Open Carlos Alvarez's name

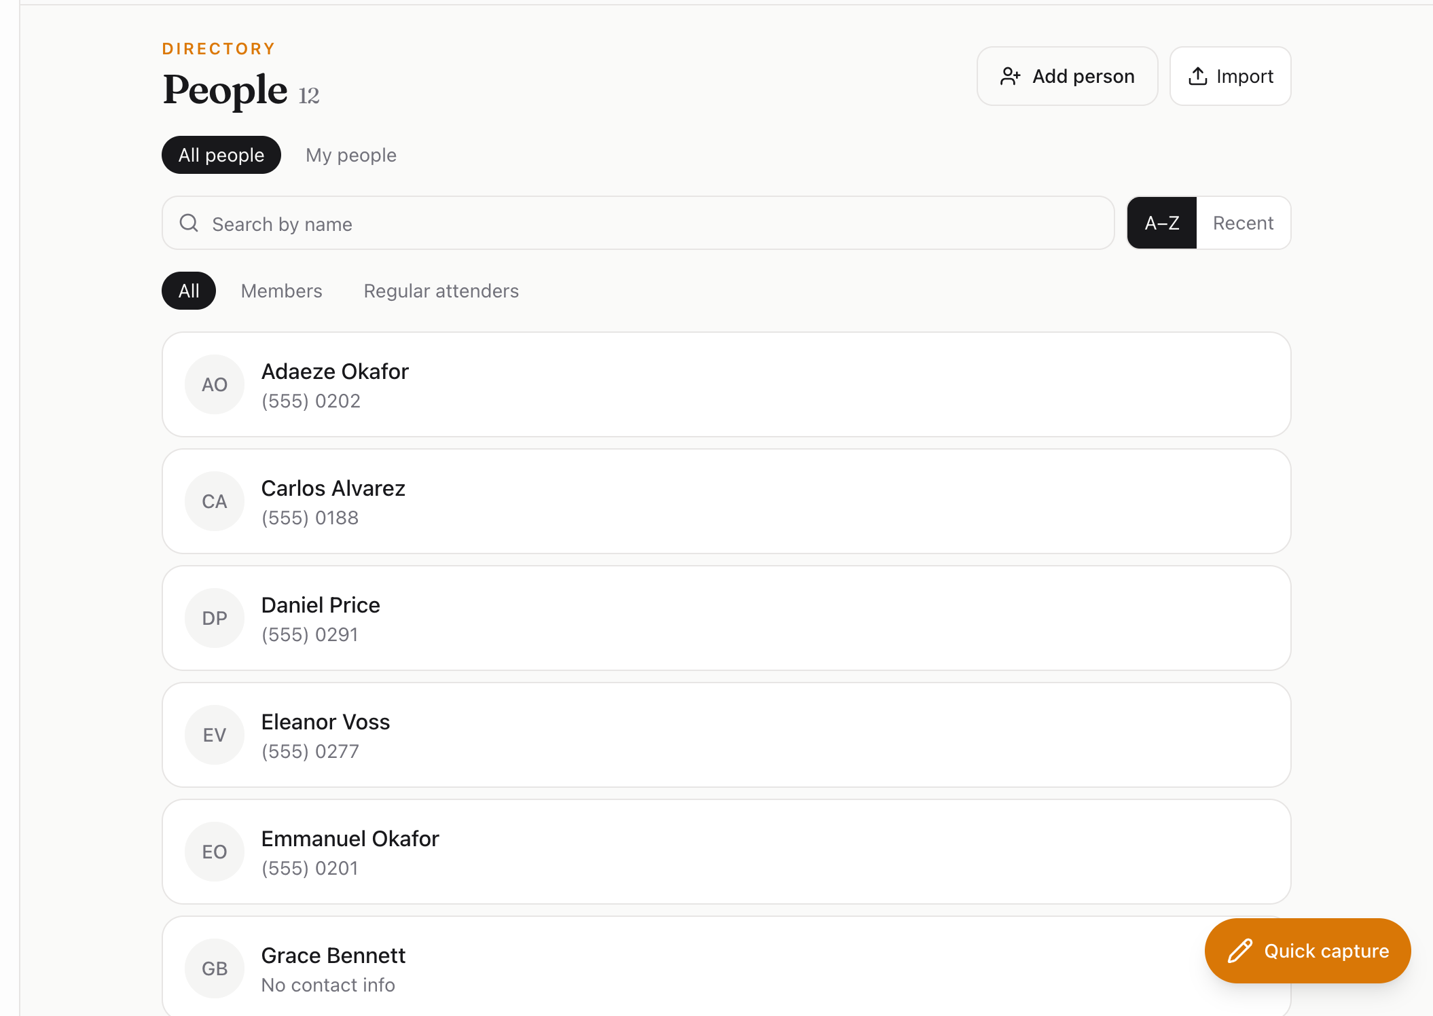pyautogui.click(x=333, y=488)
